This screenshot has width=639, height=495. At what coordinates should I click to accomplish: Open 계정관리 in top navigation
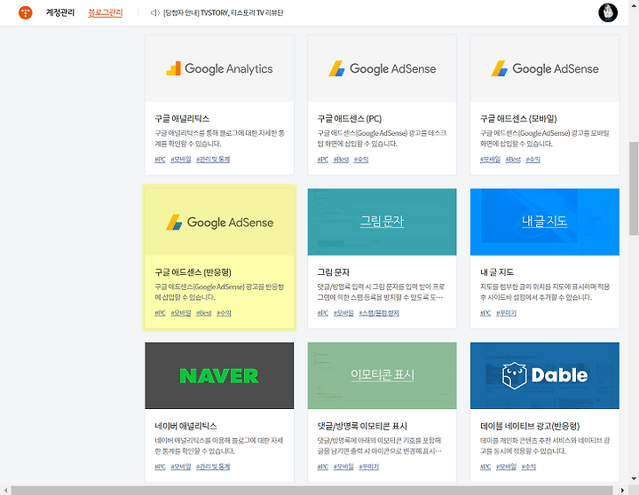click(60, 12)
